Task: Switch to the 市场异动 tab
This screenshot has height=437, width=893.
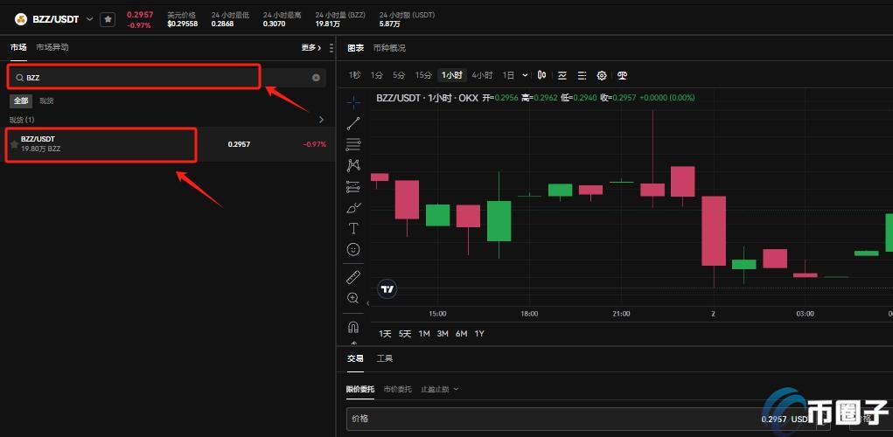Action: click(x=52, y=47)
